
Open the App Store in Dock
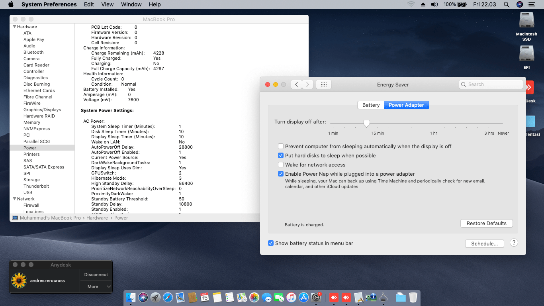[x=303, y=297]
